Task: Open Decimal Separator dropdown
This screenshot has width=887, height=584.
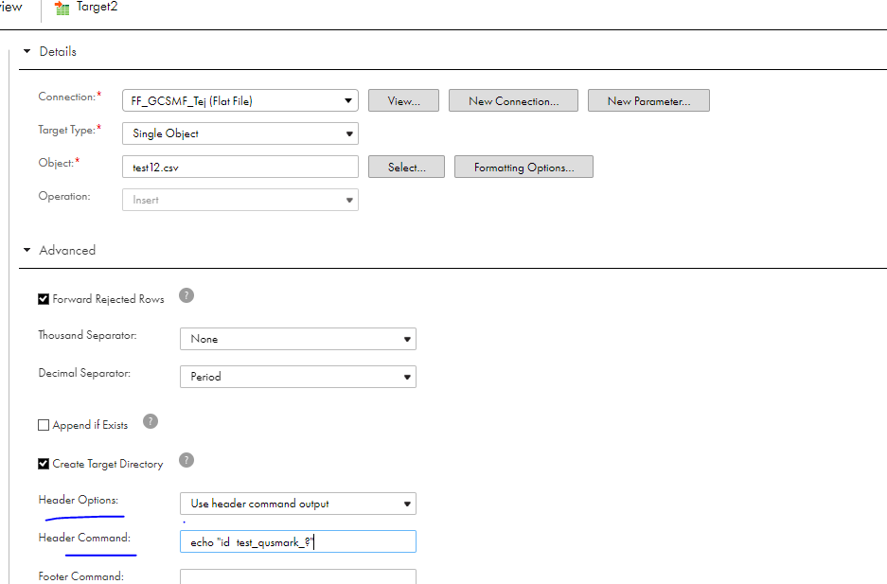Action: (x=298, y=377)
